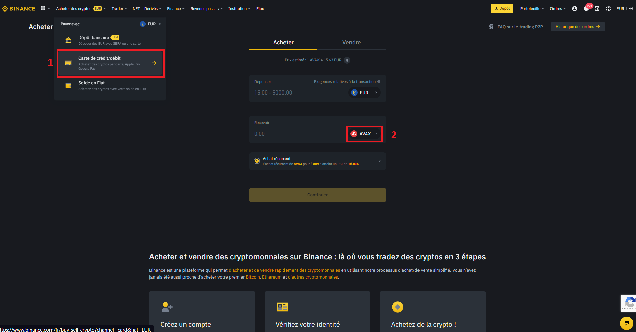Open the AVAX crypto selector

(x=365, y=134)
